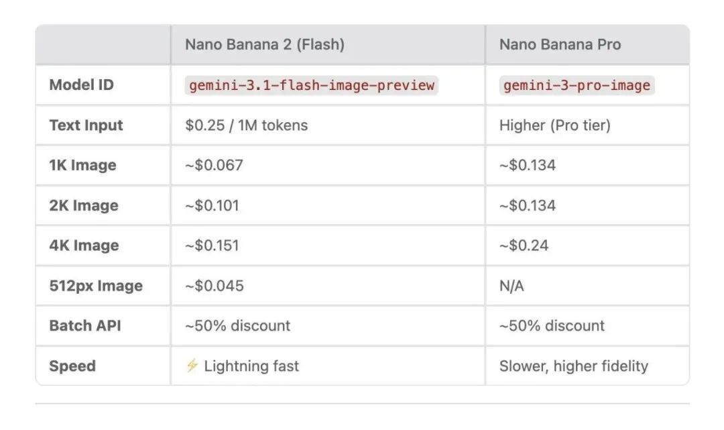724x430 pixels.
Task: Click the Lightning fast text
Action: coord(251,366)
